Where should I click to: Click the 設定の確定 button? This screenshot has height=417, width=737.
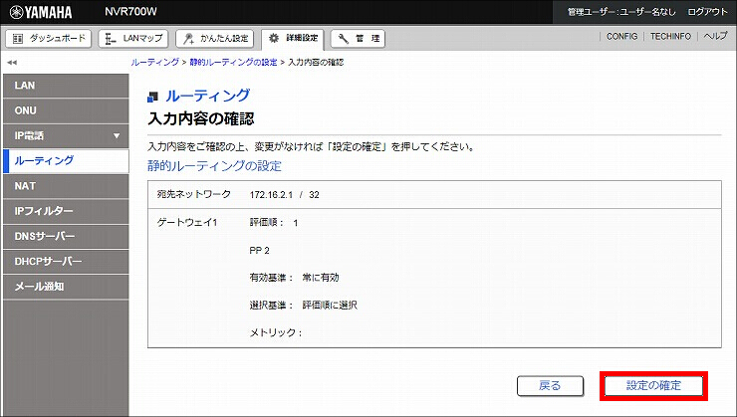[653, 386]
